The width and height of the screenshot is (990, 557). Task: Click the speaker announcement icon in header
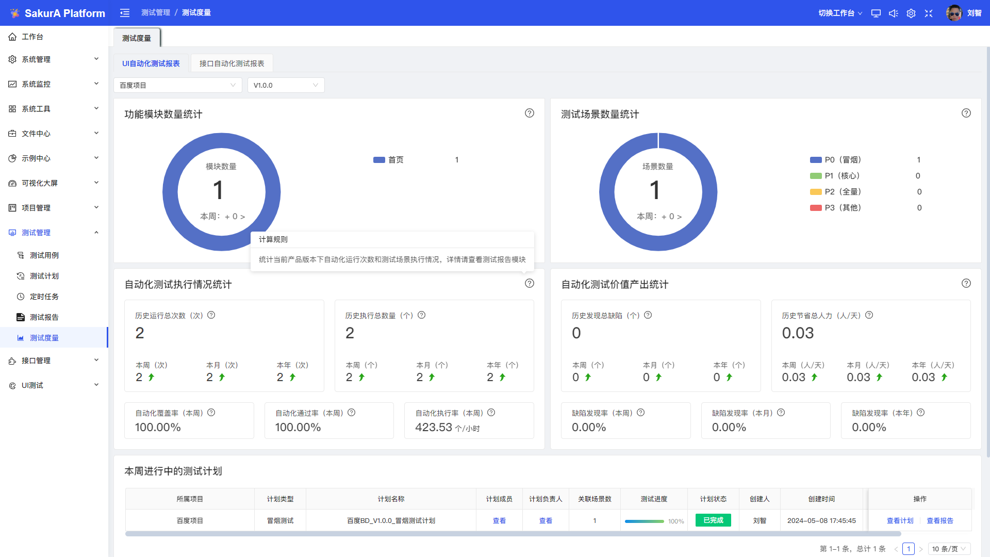tap(894, 13)
